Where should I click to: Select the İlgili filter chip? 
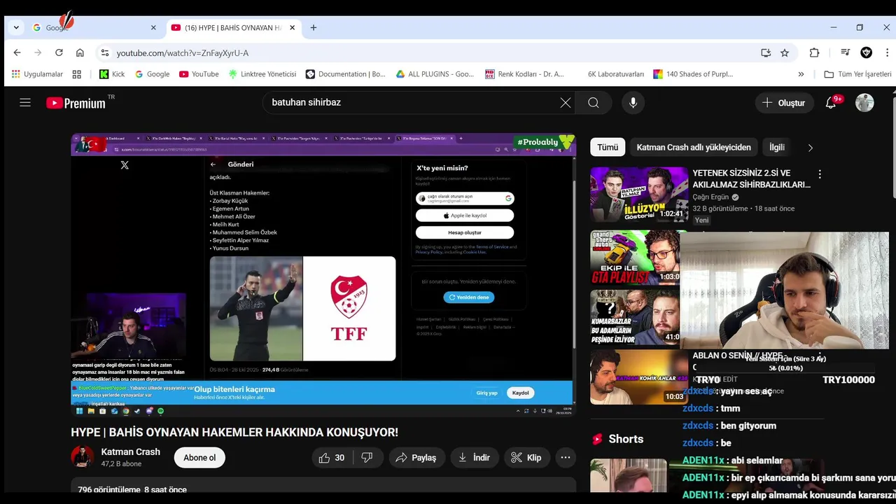click(x=777, y=148)
